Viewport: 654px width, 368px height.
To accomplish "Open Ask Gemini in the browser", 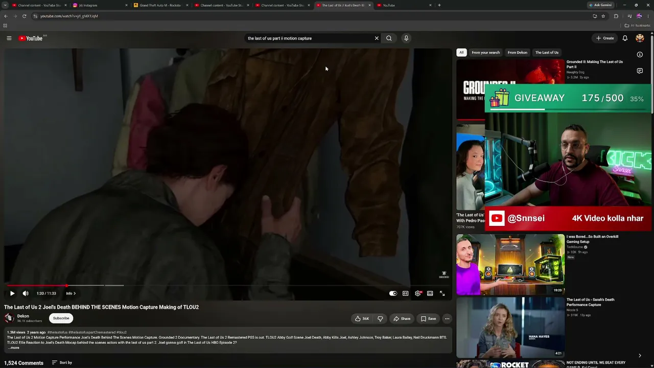I will click(600, 5).
